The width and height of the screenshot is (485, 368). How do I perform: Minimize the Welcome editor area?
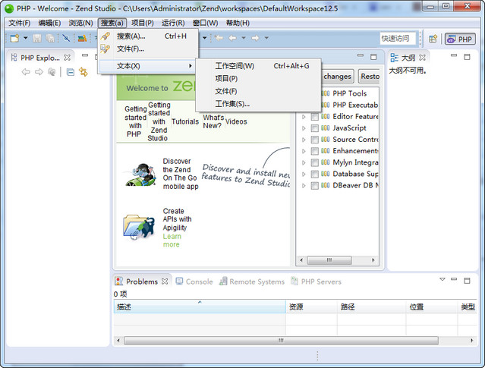click(x=361, y=55)
